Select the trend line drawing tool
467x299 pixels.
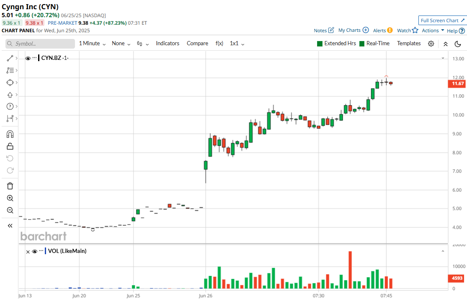point(10,58)
